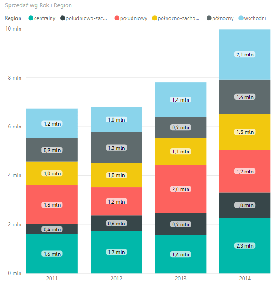Click the light blue wschodni legend dot
This screenshot has height=285, width=274.
[x=241, y=18]
